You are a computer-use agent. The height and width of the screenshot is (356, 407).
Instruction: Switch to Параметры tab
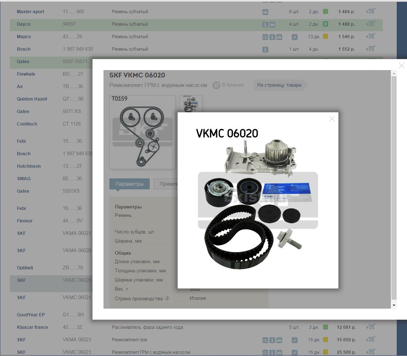[130, 184]
